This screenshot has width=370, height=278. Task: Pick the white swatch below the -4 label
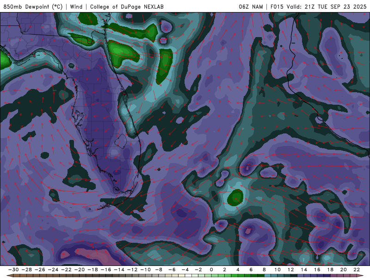pyautogui.click(x=188, y=276)
